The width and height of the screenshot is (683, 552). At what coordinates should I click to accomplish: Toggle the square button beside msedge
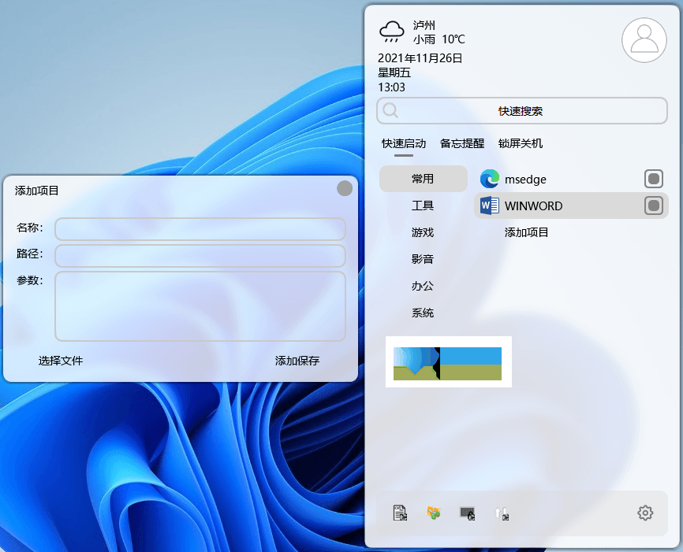[654, 179]
